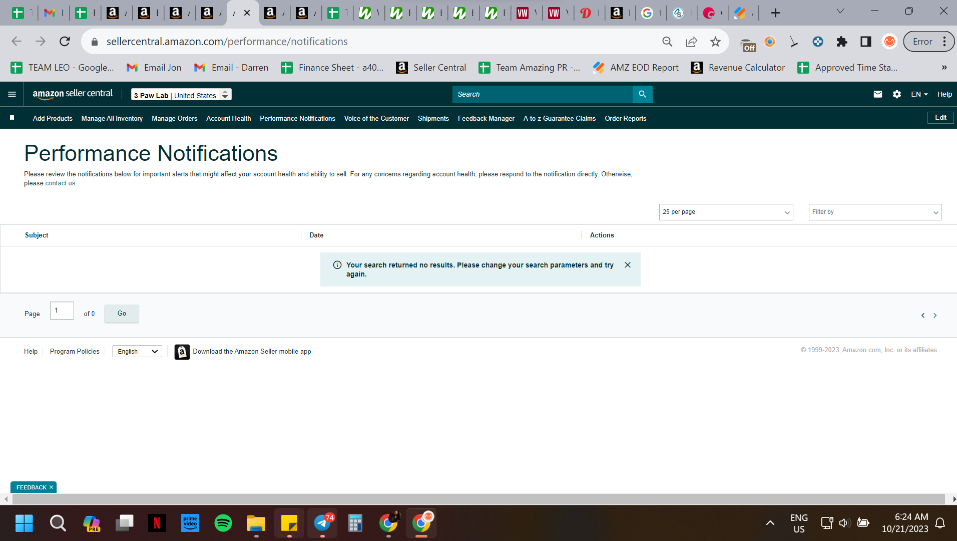The width and height of the screenshot is (957, 541).
Task: Show hidden system tray icons
Action: coord(770,523)
